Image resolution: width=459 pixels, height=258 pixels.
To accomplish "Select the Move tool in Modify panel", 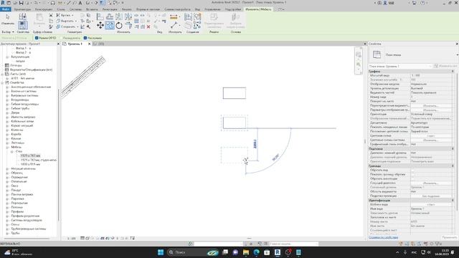I will tap(100, 26).
